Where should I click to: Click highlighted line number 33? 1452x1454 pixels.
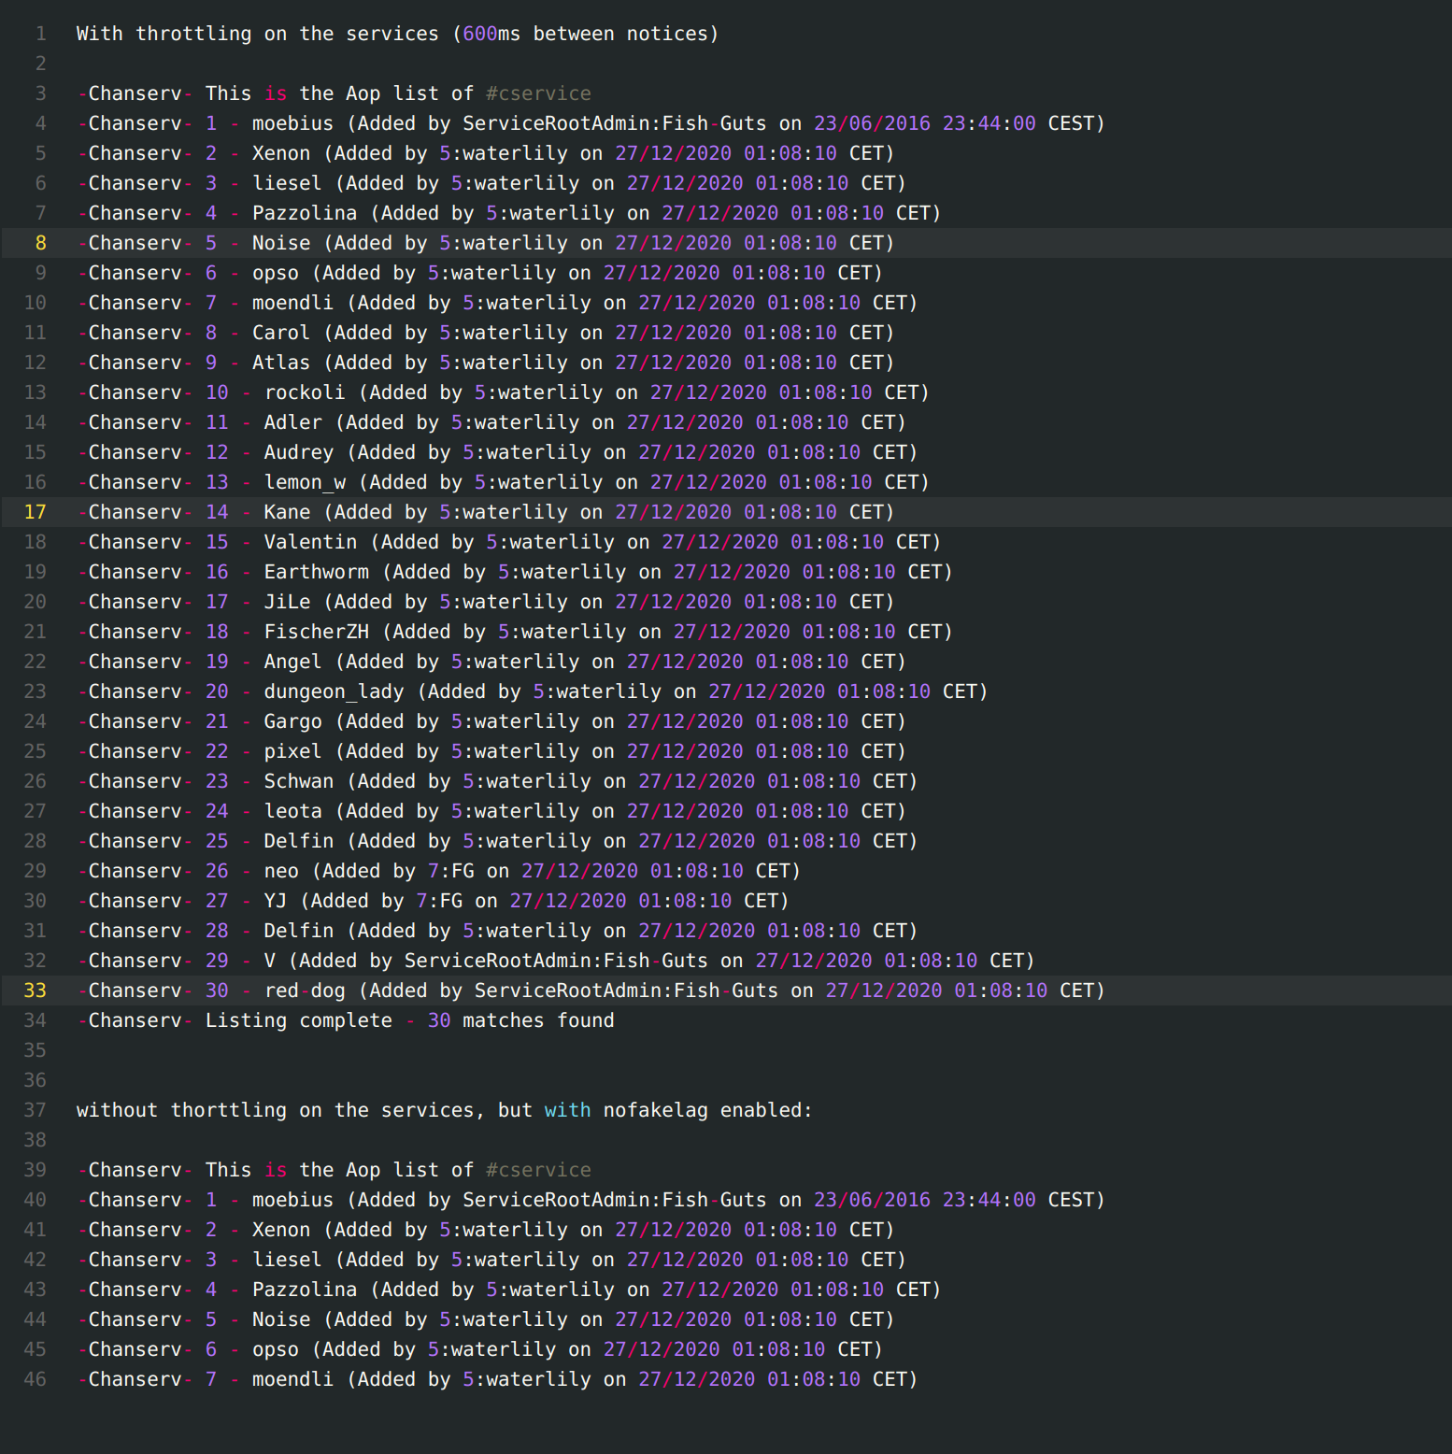[x=35, y=991]
